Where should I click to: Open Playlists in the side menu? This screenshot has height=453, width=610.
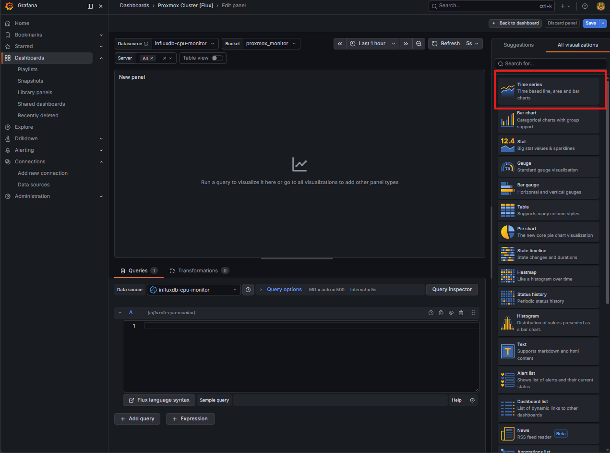tap(27, 70)
